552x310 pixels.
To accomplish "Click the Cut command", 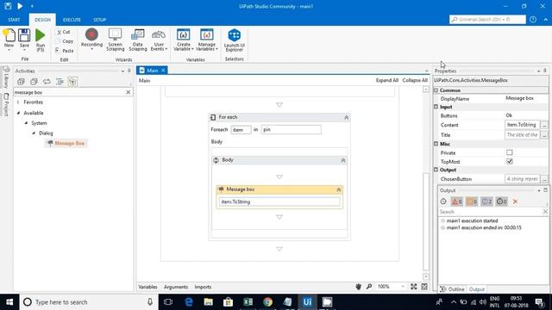I will 64,32.
